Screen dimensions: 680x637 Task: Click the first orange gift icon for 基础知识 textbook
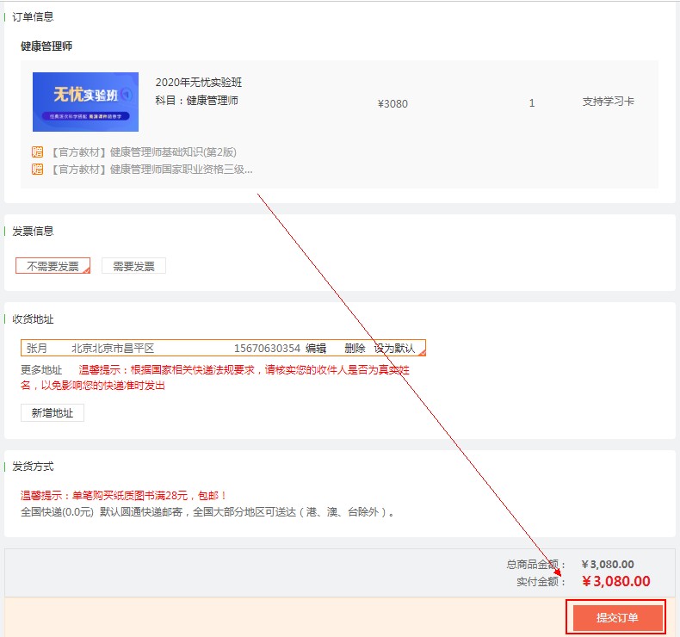[37, 152]
